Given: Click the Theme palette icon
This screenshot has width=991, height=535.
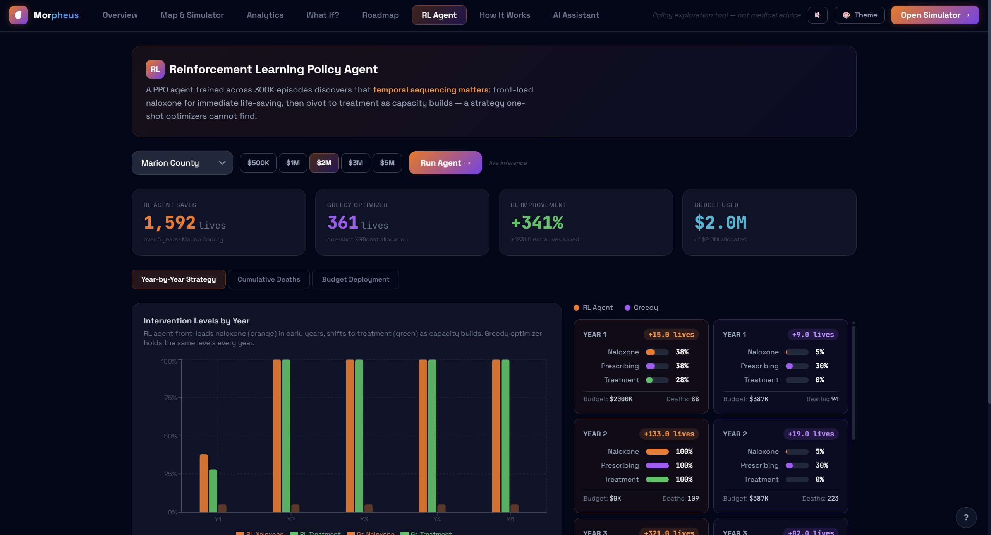Looking at the screenshot, I should click(847, 15).
